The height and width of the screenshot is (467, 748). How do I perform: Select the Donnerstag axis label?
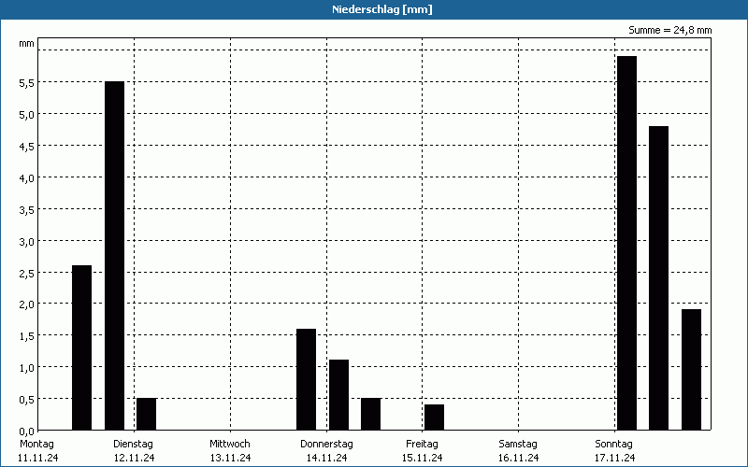(x=326, y=445)
